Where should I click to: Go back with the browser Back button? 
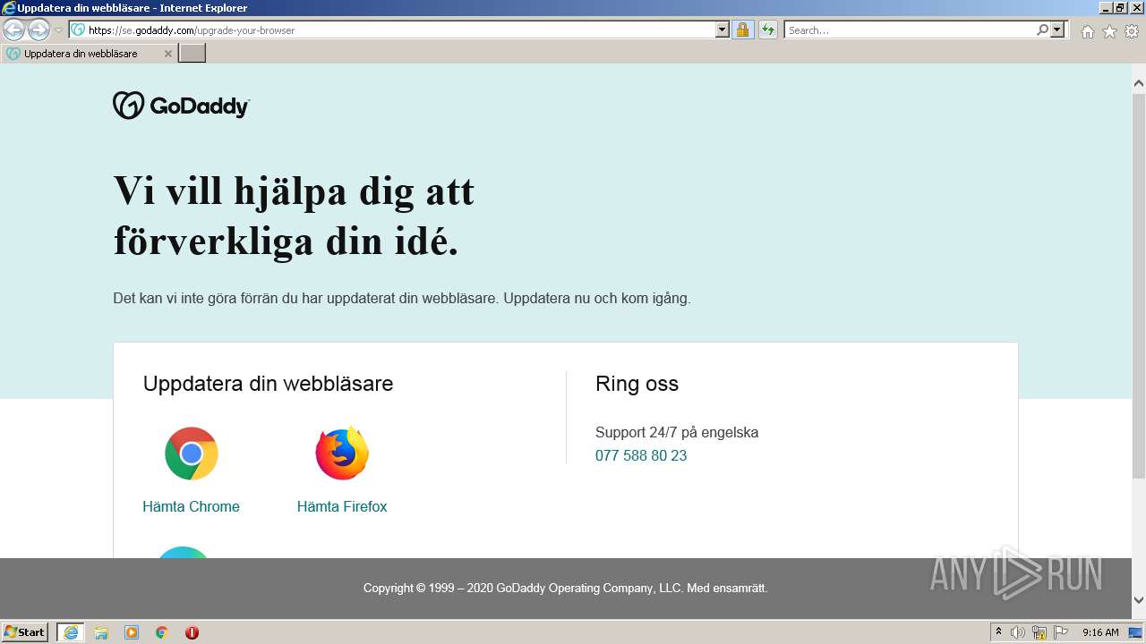click(x=14, y=30)
